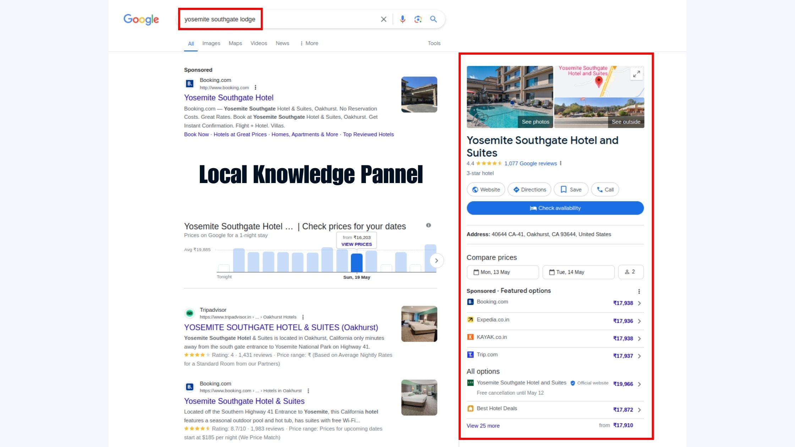Switch to the Images tab
This screenshot has width=795, height=447.
click(x=211, y=43)
